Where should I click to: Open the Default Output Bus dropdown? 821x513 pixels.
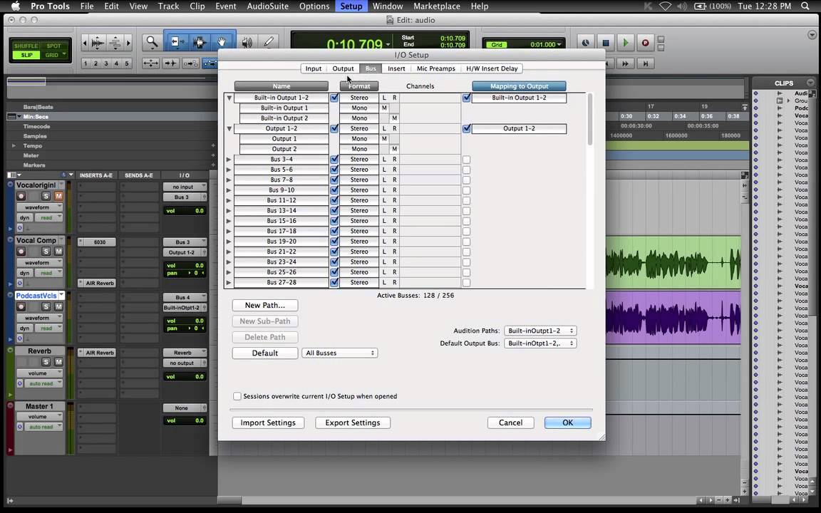point(540,343)
